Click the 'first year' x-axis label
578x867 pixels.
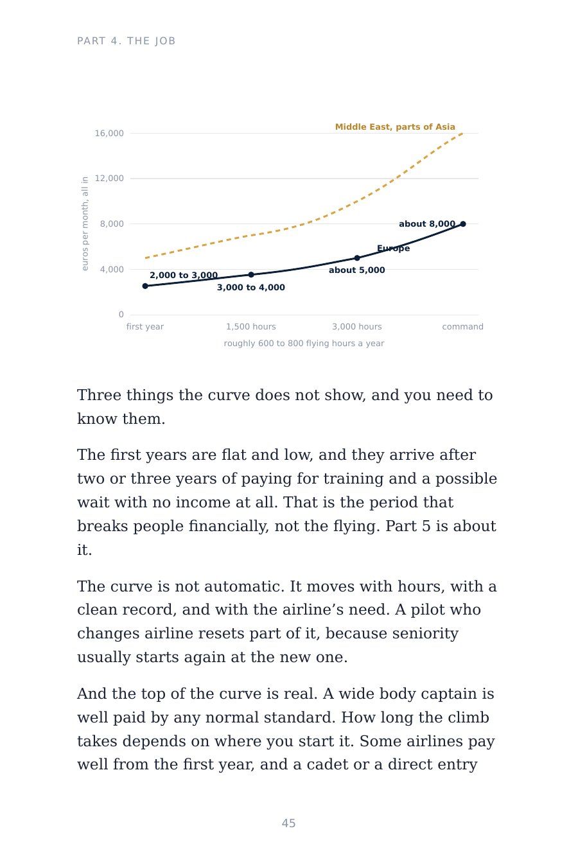coord(145,327)
